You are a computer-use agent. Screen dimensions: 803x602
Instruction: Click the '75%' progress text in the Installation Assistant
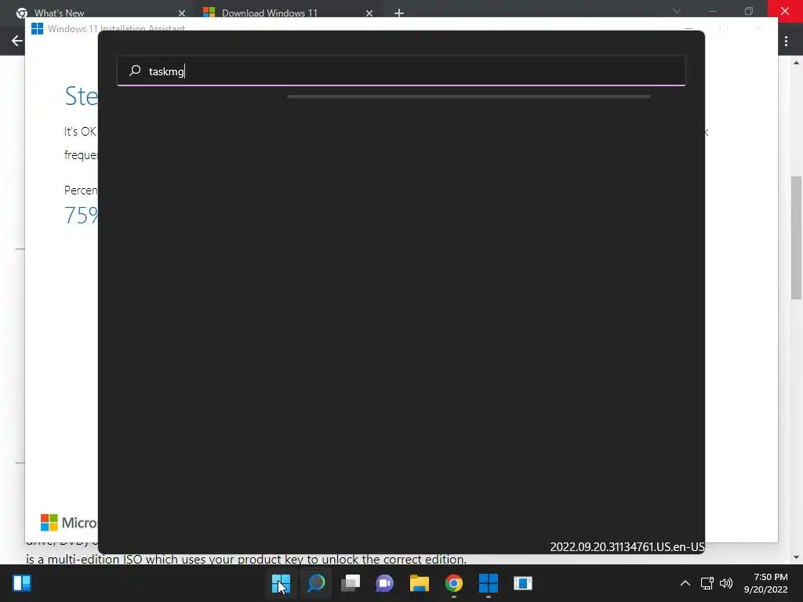click(x=81, y=215)
